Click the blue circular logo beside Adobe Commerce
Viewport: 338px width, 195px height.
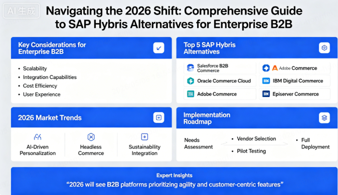(x=266, y=68)
